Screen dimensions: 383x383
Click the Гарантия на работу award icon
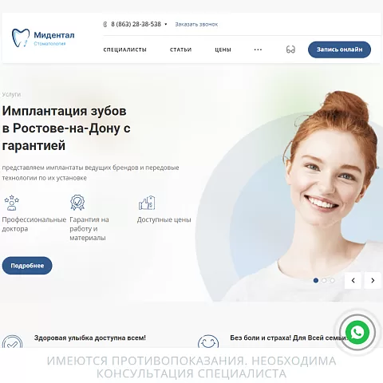77,203
